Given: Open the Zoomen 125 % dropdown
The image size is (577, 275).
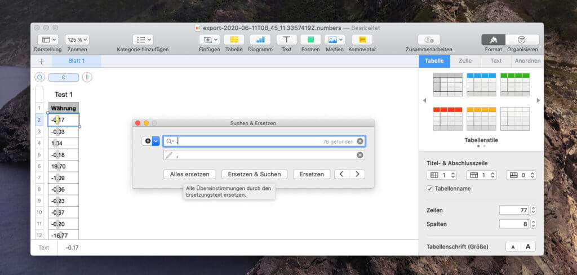Looking at the screenshot, I should tap(77, 40).
